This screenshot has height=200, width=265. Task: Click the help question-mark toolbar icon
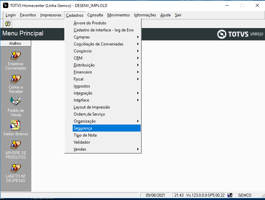coord(8,24)
